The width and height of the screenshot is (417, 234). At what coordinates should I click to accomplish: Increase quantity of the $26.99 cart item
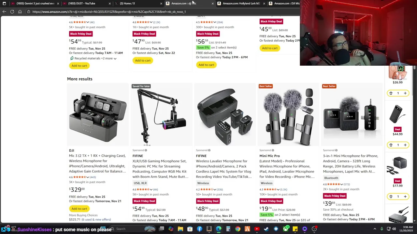[405, 93]
